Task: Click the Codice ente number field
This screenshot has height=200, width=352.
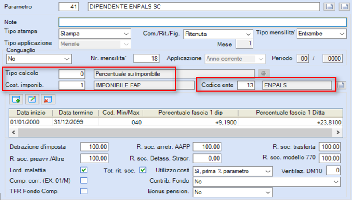Action: click(x=246, y=85)
